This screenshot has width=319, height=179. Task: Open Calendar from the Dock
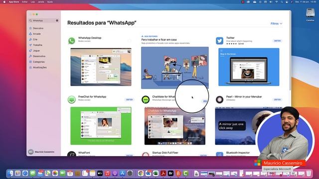pos(70,174)
